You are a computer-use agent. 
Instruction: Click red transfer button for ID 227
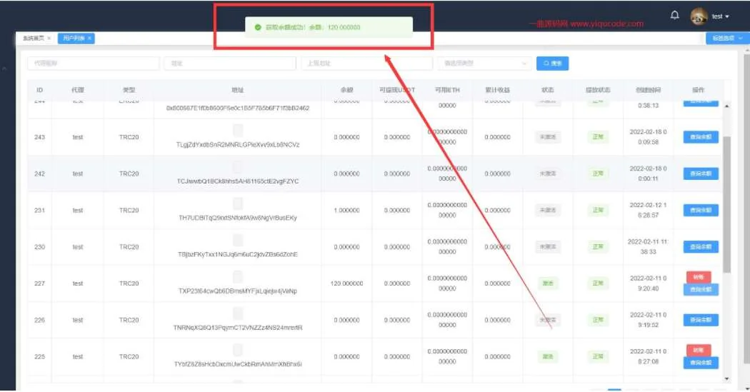pos(698,277)
